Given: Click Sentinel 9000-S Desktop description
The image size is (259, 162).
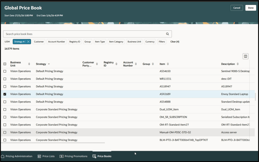Looking at the screenshot, I should pyautogui.click(x=235, y=71).
